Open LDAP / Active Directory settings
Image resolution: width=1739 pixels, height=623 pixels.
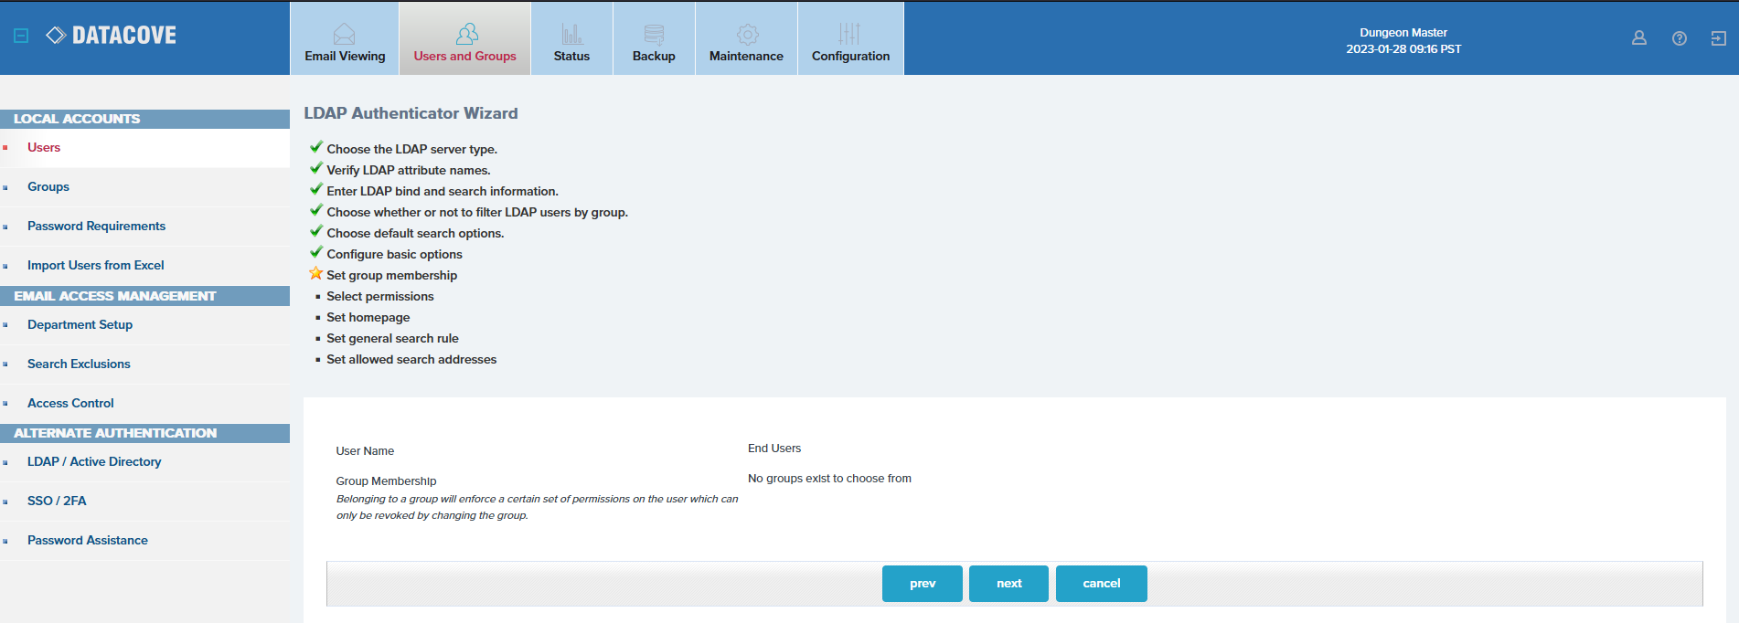pyautogui.click(x=94, y=462)
